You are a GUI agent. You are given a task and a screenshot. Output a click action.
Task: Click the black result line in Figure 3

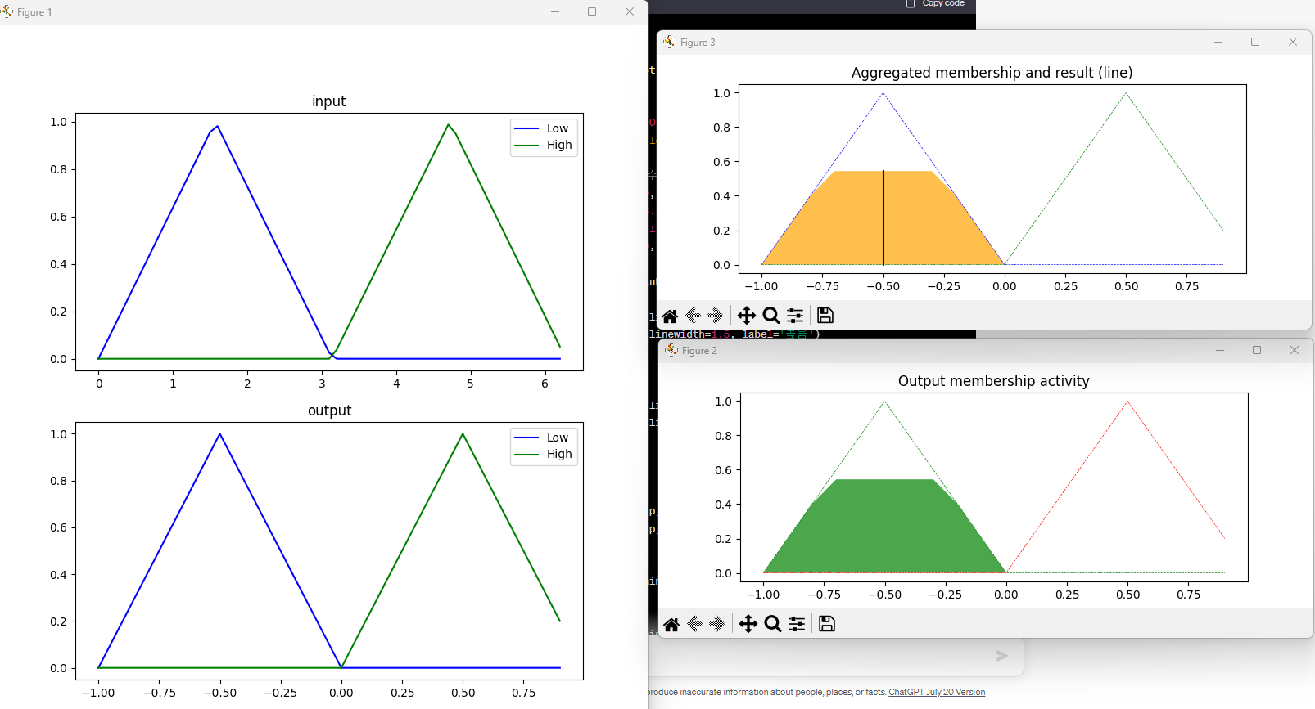pyautogui.click(x=883, y=218)
